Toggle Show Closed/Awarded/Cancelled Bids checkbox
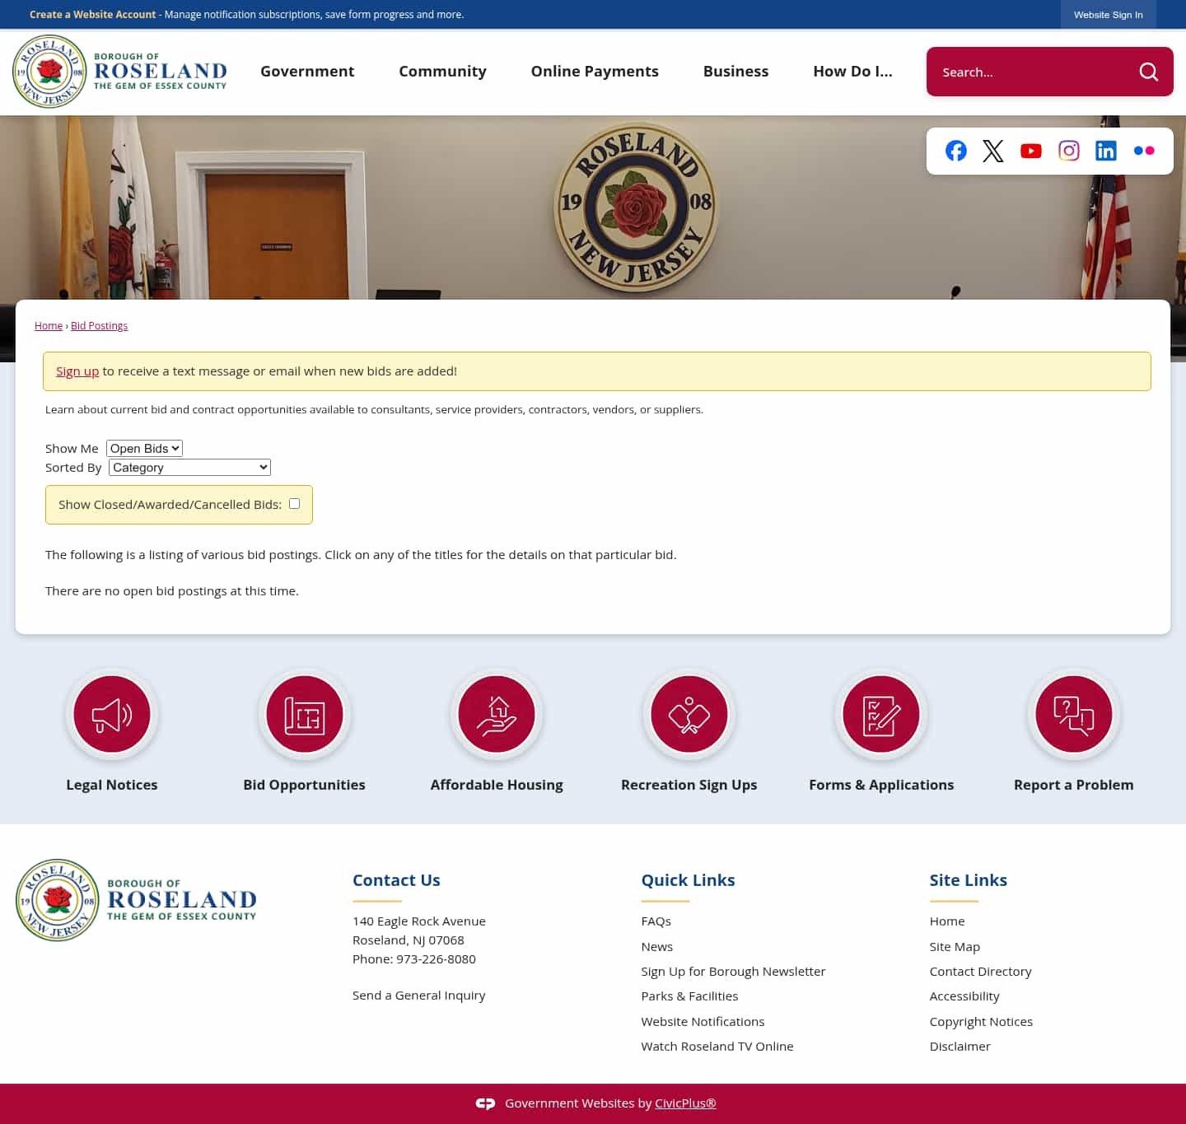This screenshot has width=1186, height=1124. pyautogui.click(x=294, y=503)
